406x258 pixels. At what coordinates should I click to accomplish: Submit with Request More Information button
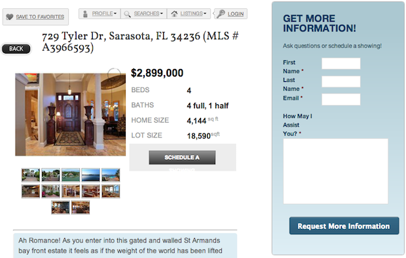click(344, 226)
